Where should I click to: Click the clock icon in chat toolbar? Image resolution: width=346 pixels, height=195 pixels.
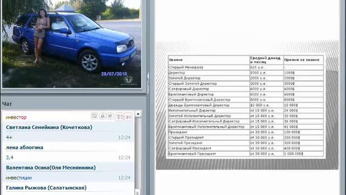[x=110, y=116]
